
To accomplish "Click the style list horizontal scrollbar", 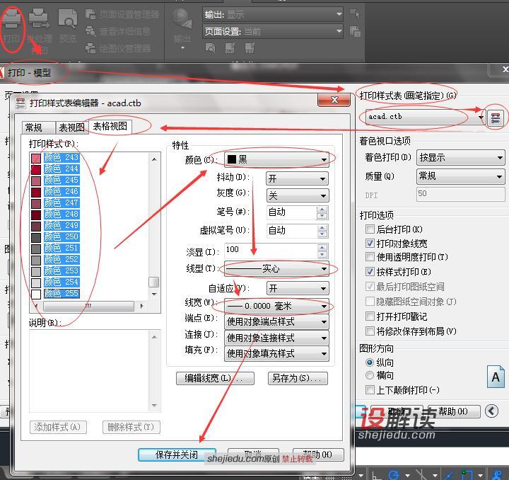I will tap(88, 306).
